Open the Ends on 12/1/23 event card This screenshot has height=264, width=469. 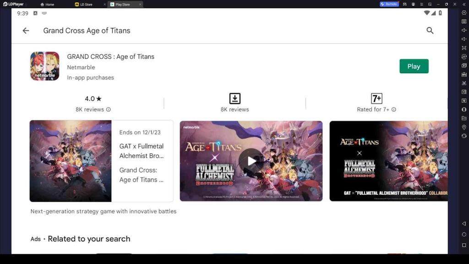click(101, 161)
